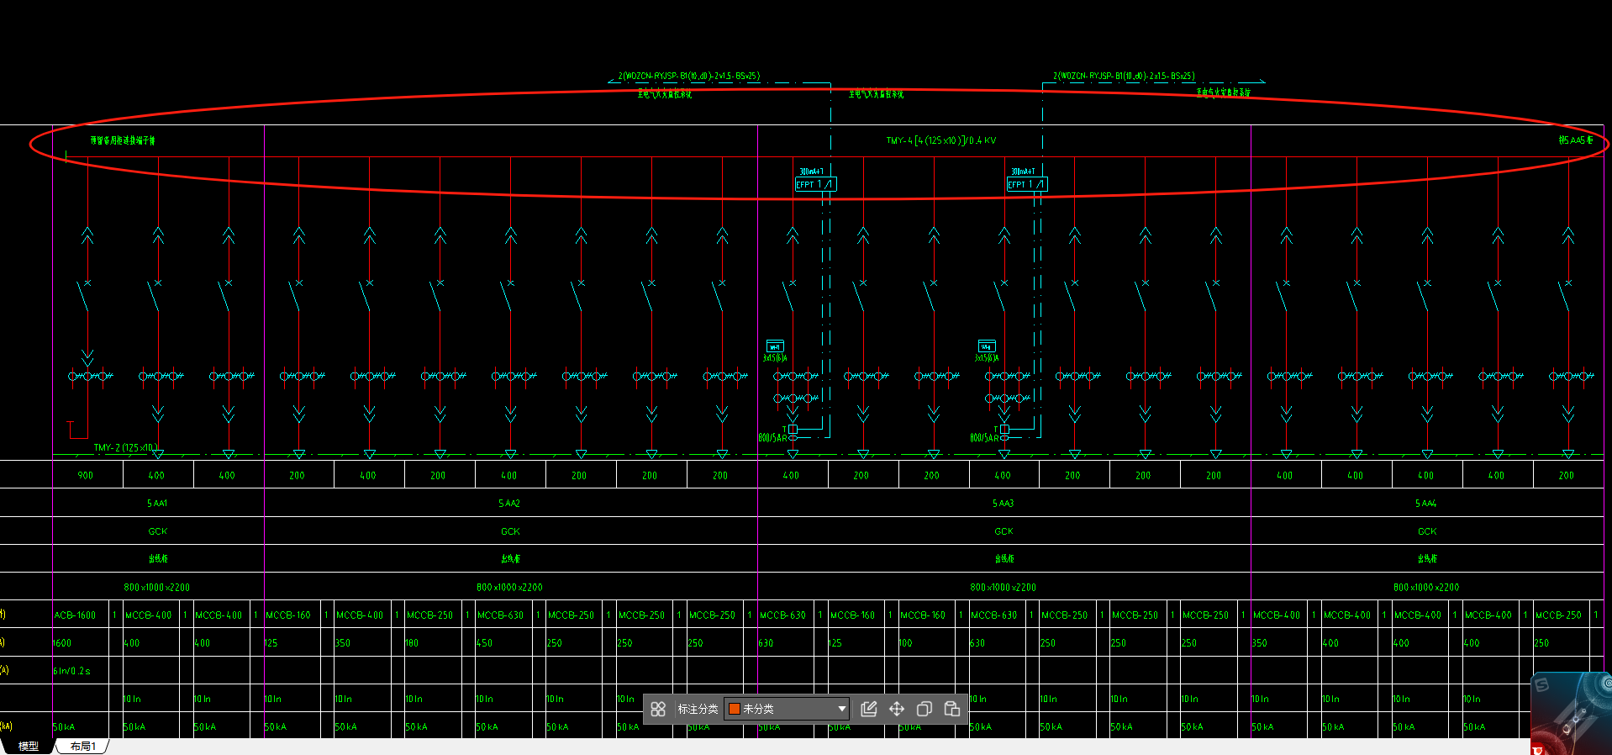Screen dimensions: 1612x755
Task: Select the TMY-2(125x10) busbar label
Action: 126,447
